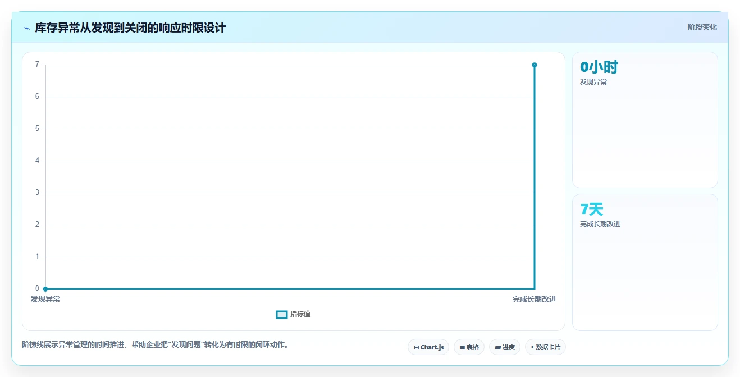This screenshot has width=740, height=377.
Task: Click the chart title 库存异常从发现到关闭的响应时限设计
Action: [x=130, y=28]
